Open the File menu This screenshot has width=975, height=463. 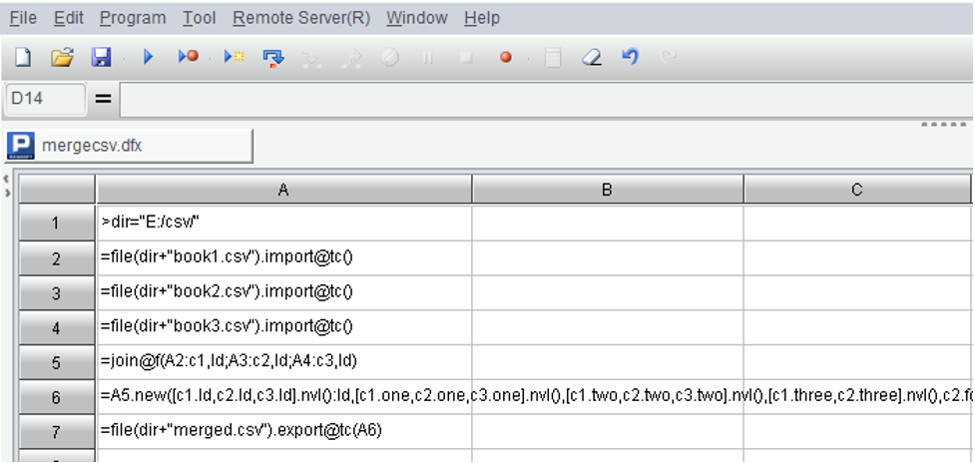pyautogui.click(x=23, y=18)
